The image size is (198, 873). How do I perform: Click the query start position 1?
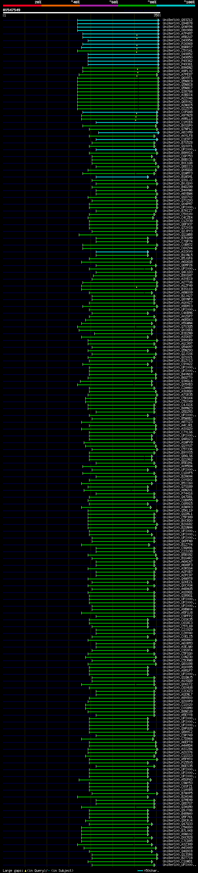point(5,15)
